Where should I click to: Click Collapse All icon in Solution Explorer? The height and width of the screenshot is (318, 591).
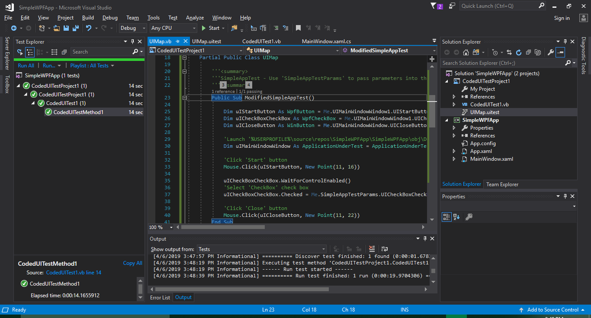click(528, 52)
